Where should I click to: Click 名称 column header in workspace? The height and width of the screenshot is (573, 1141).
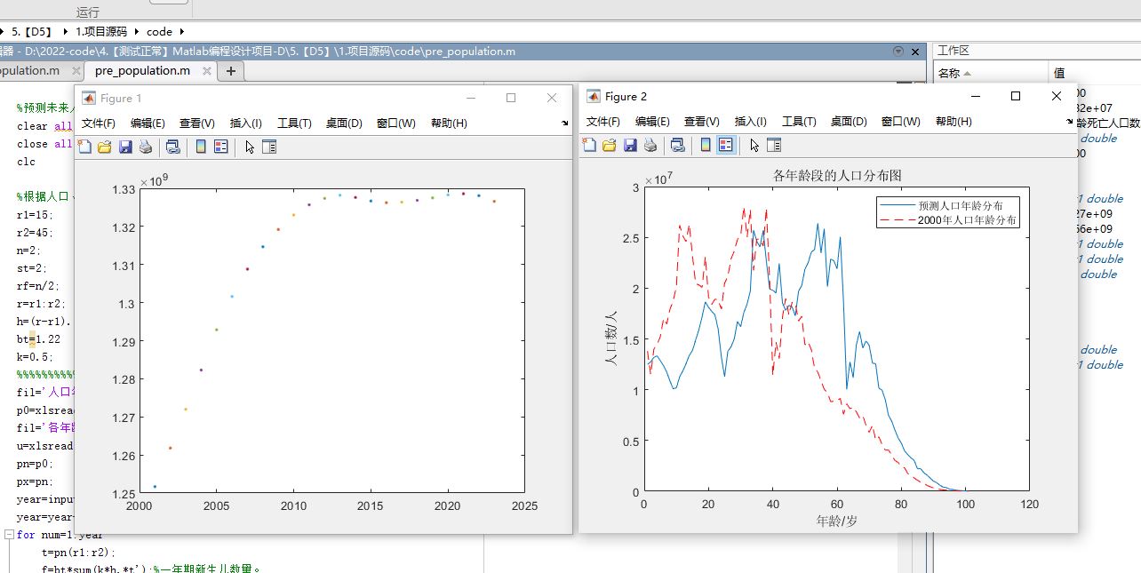click(949, 74)
